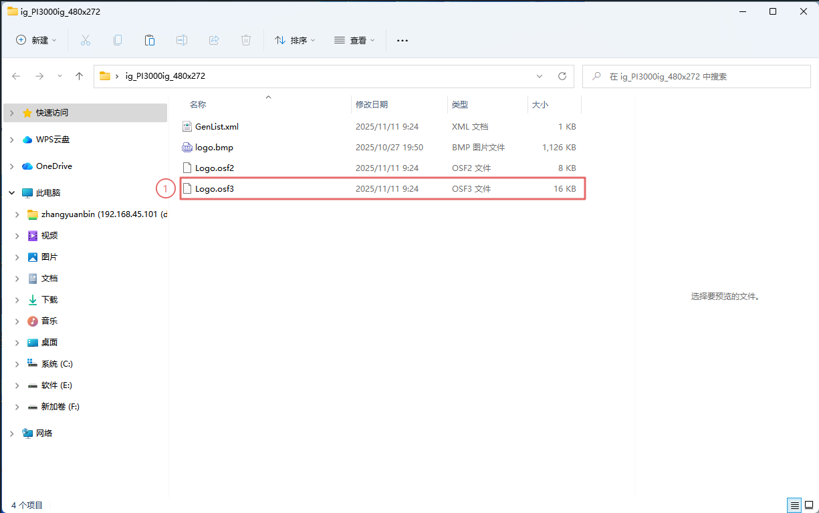Click the Delete trash can icon
Image resolution: width=819 pixels, height=513 pixels.
[x=246, y=40]
